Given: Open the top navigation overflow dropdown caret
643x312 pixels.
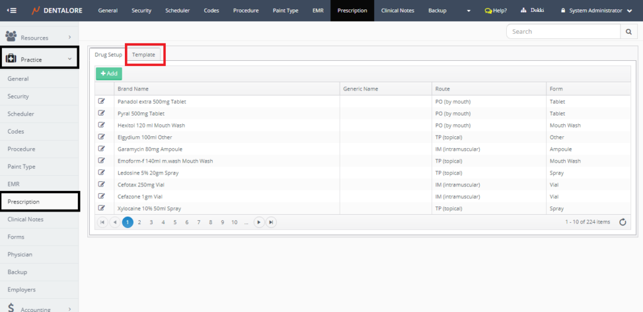Looking at the screenshot, I should 468,11.
